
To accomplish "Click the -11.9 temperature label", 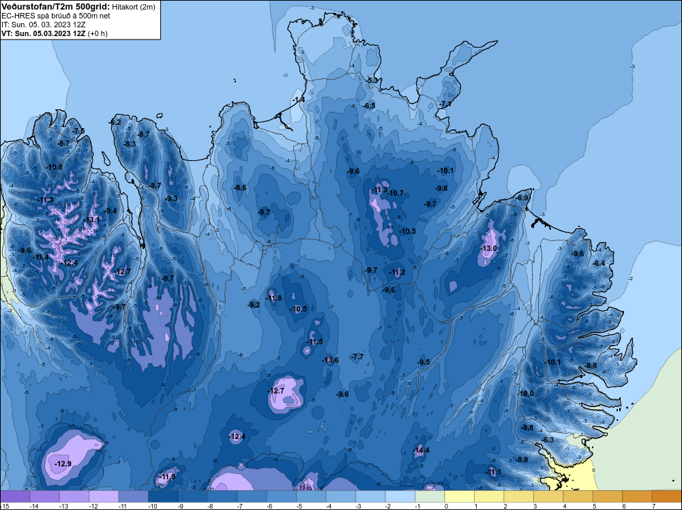I will coord(167,476).
